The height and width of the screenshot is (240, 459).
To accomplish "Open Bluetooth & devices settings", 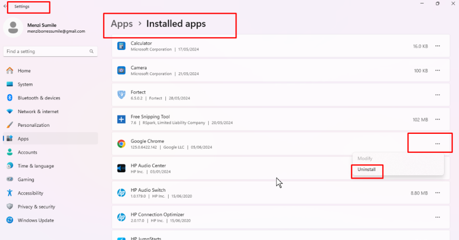I will coord(50,98).
